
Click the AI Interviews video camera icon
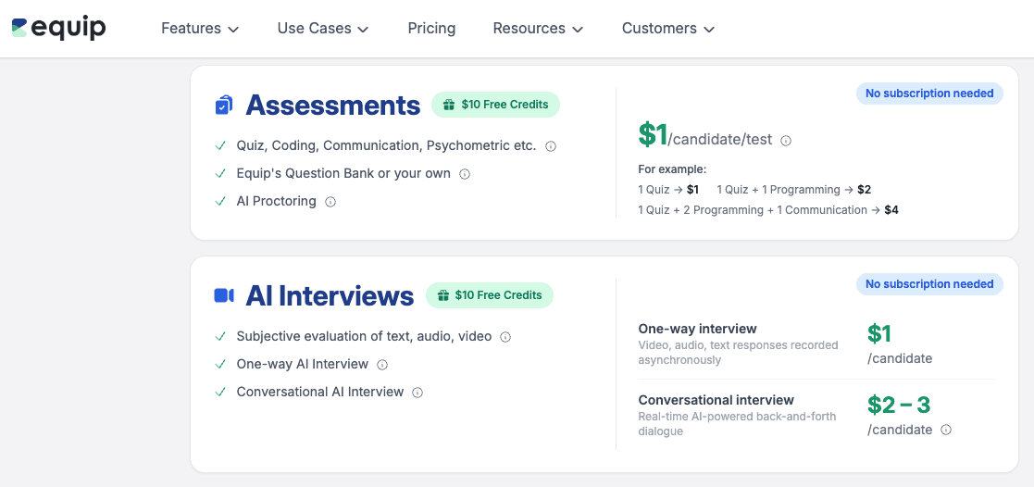[x=224, y=295]
